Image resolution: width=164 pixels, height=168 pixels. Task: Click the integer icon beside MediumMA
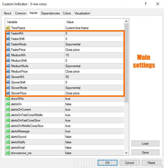point(8,55)
